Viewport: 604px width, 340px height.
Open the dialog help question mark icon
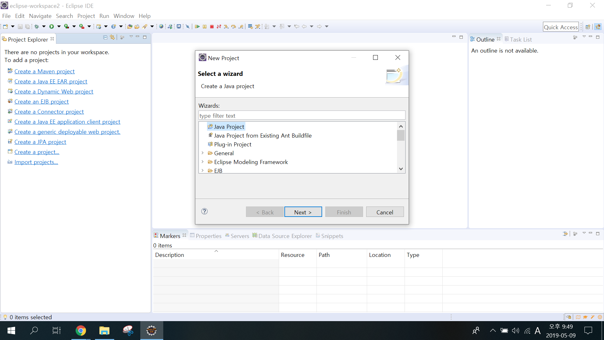click(204, 212)
